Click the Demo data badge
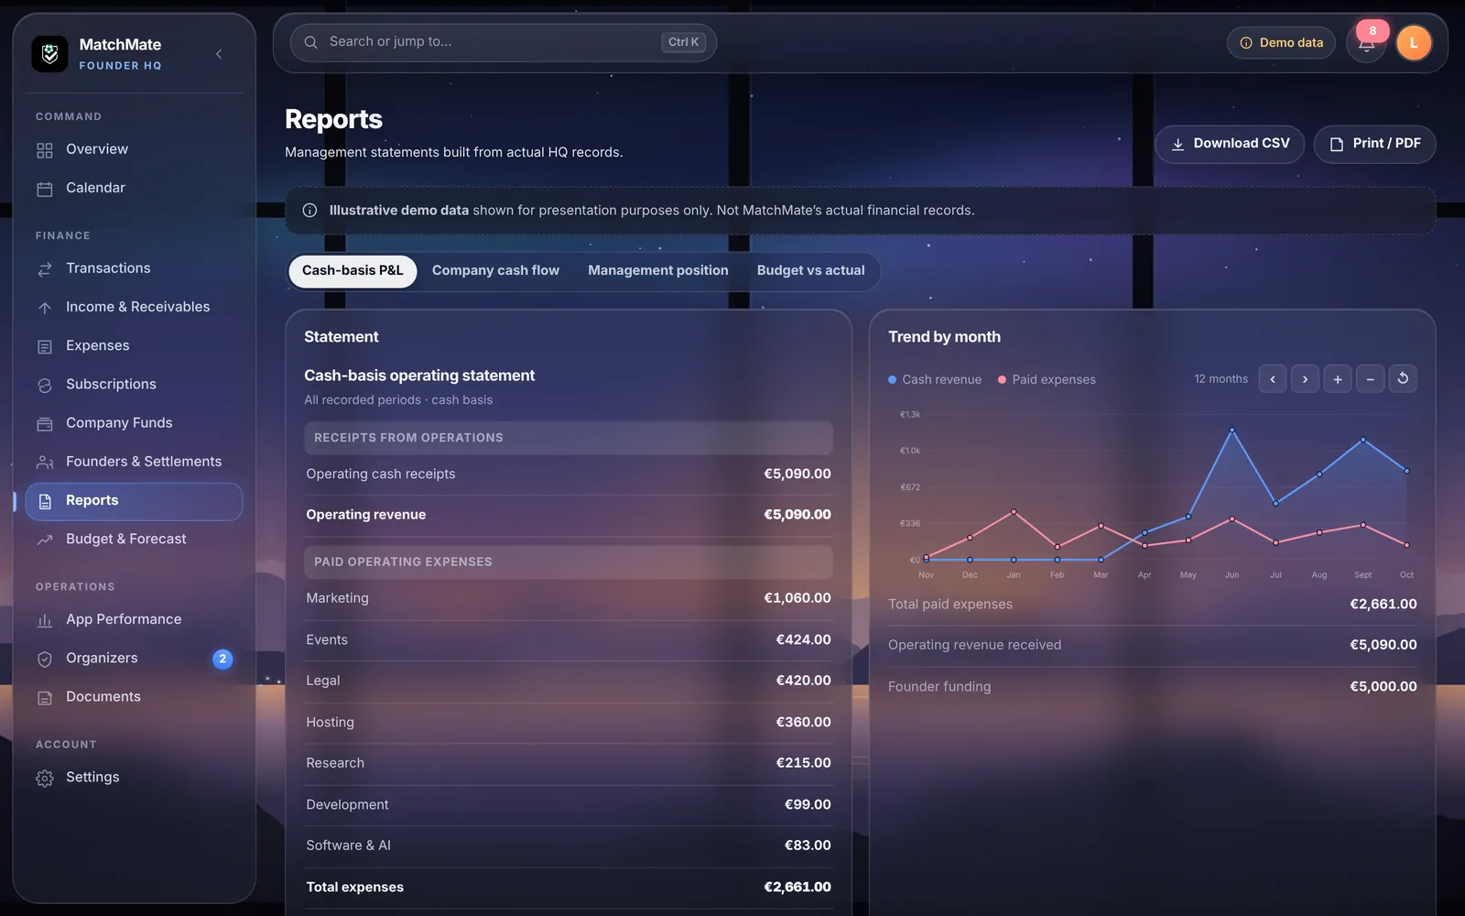The image size is (1465, 916). point(1281,43)
